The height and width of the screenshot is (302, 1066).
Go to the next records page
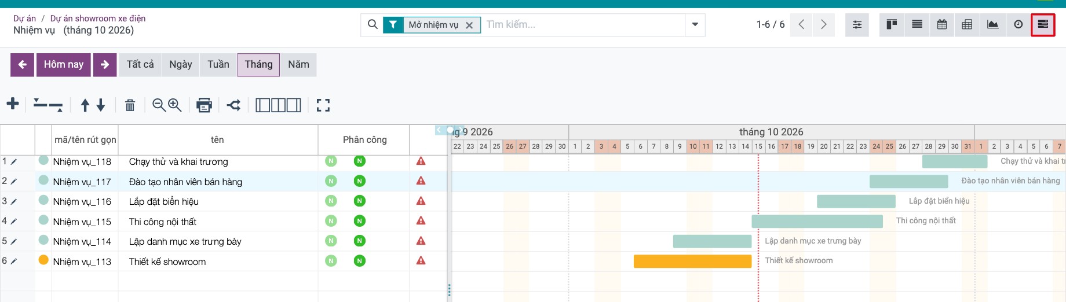pyautogui.click(x=823, y=24)
